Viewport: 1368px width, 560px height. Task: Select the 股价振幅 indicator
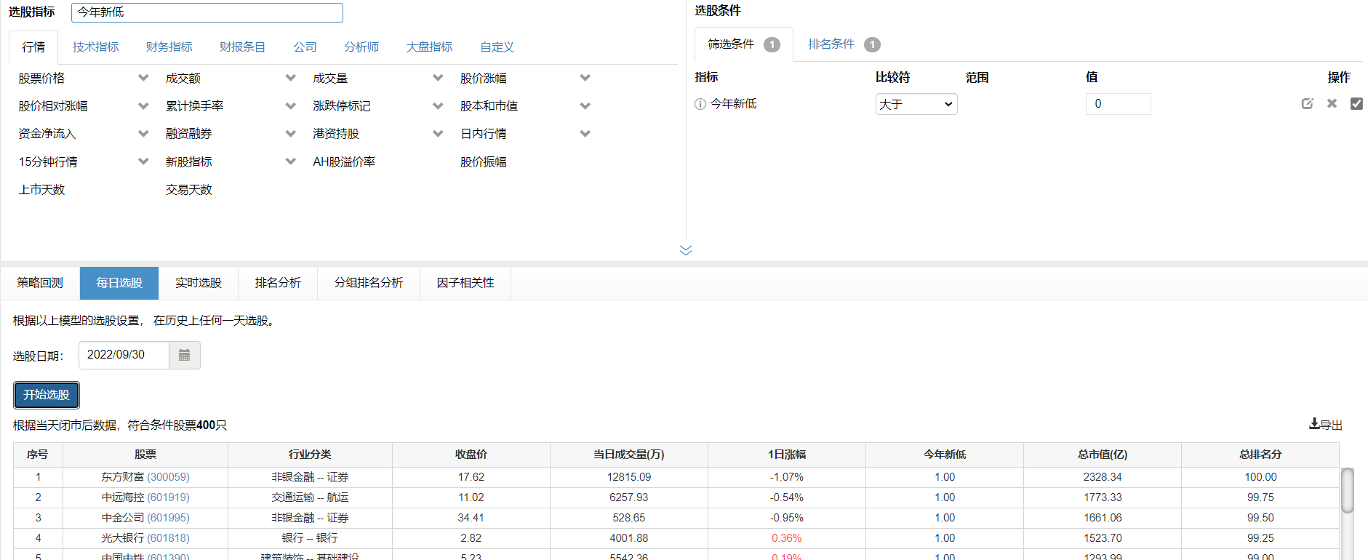483,162
